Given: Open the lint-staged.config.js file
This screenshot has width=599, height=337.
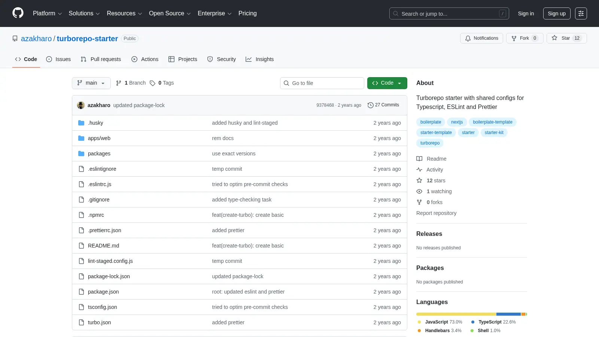Looking at the screenshot, I should [x=110, y=261].
